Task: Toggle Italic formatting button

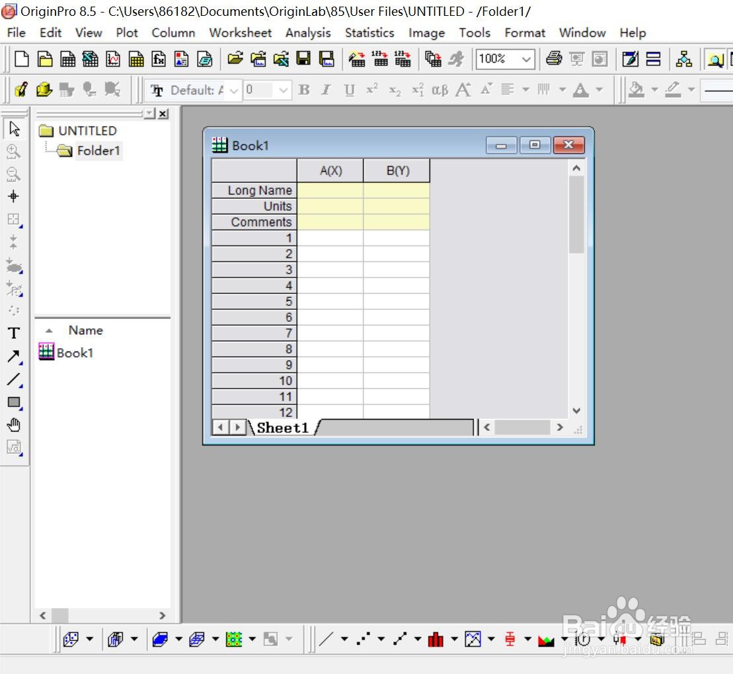Action: tap(327, 89)
